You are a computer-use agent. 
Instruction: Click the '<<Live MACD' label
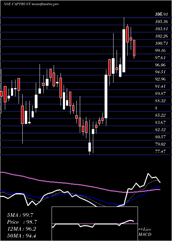pos(145,232)
